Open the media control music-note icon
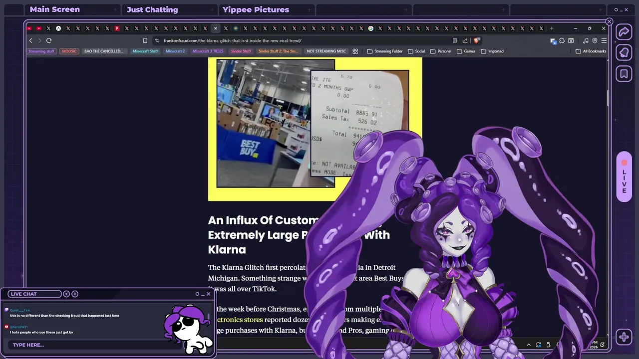 click(586, 40)
